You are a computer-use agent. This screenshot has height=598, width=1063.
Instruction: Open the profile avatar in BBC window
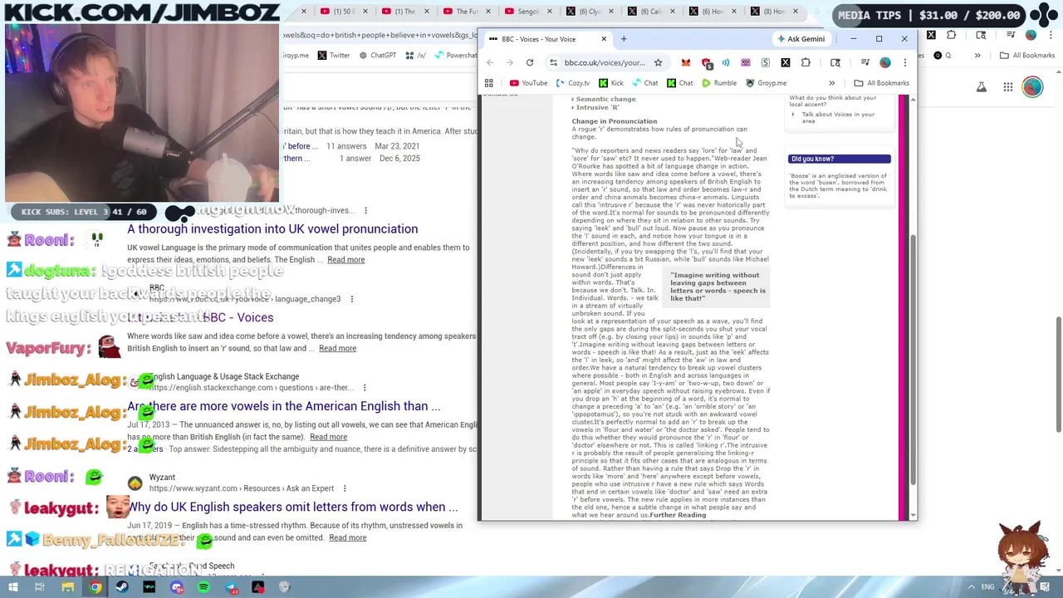tap(885, 62)
